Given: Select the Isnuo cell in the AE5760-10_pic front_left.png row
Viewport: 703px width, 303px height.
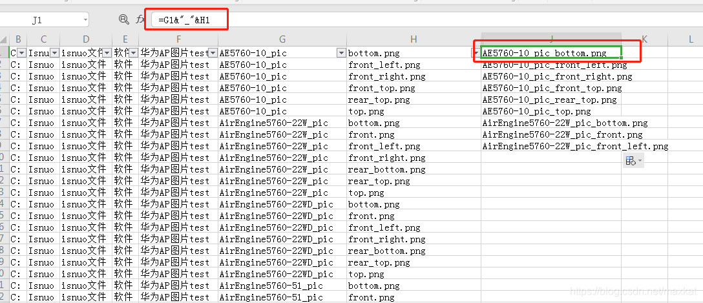Looking at the screenshot, I should click(43, 65).
